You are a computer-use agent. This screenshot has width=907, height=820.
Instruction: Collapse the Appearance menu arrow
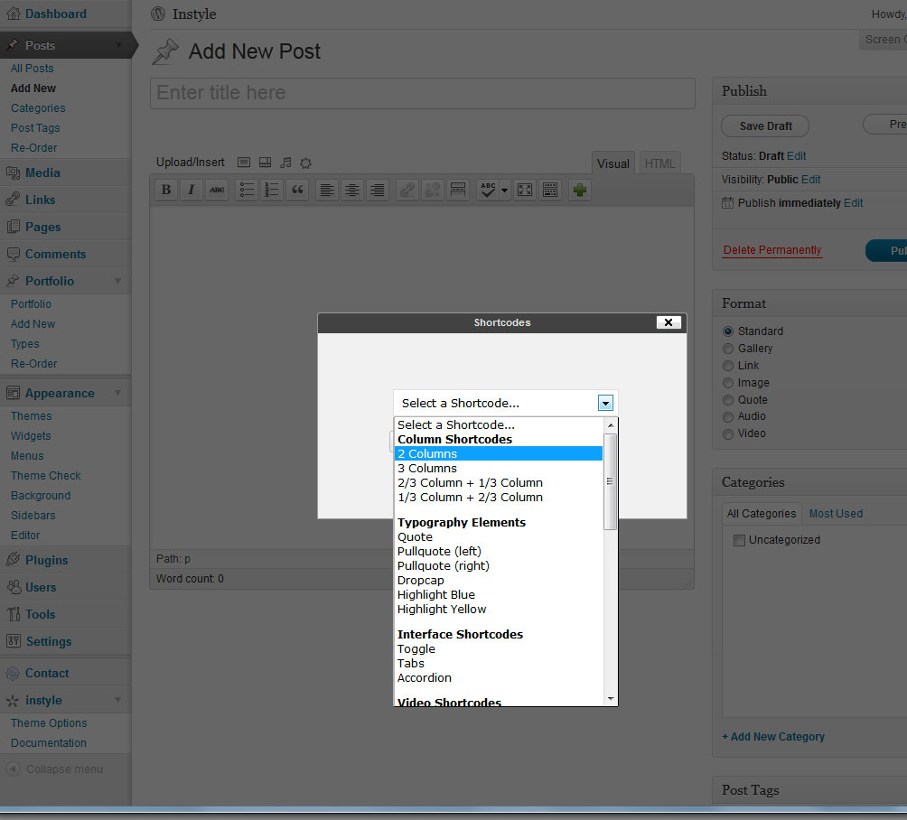[x=118, y=394]
